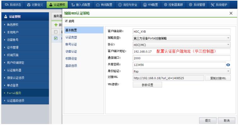
Task: Submit the form with 提交
Action: (207, 121)
